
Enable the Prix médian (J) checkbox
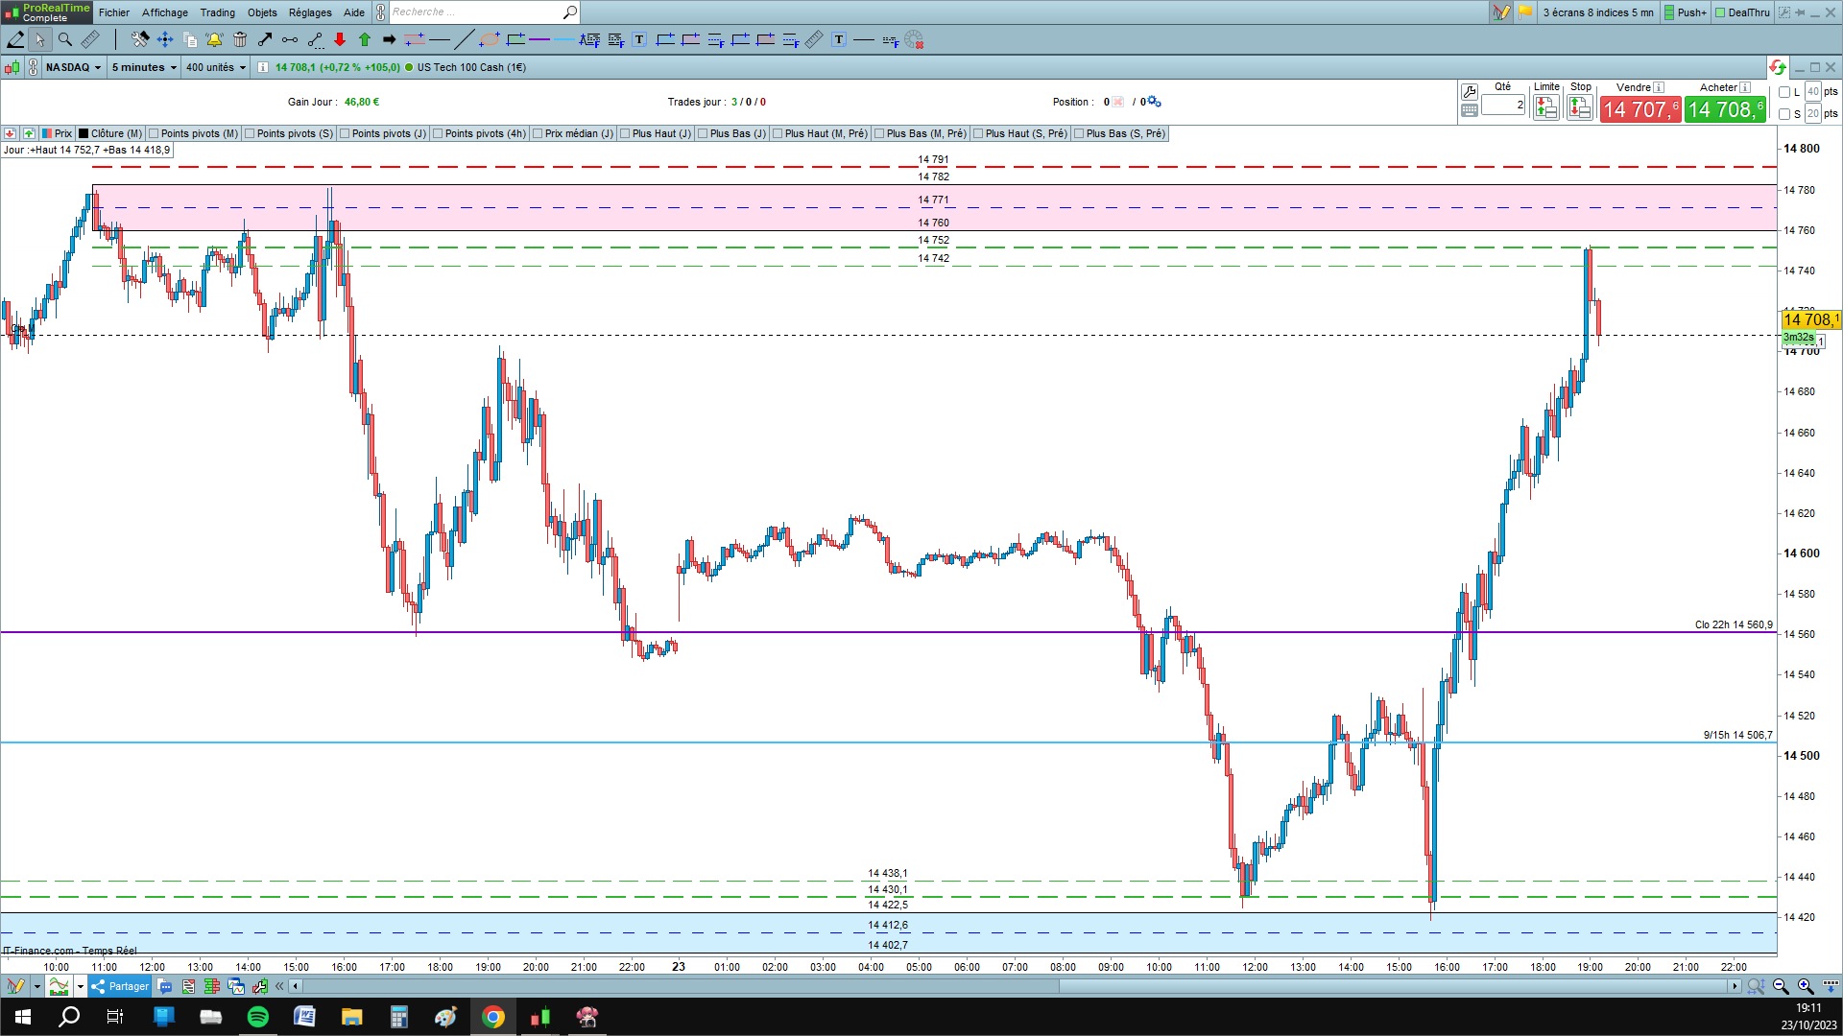click(x=538, y=133)
